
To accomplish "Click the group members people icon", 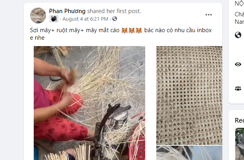I will click(x=238, y=89).
